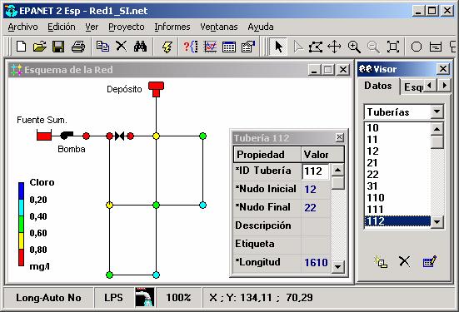The width and height of the screenshot is (459, 312).
Task: Close the Tubería 112 property editor
Action: click(x=339, y=137)
